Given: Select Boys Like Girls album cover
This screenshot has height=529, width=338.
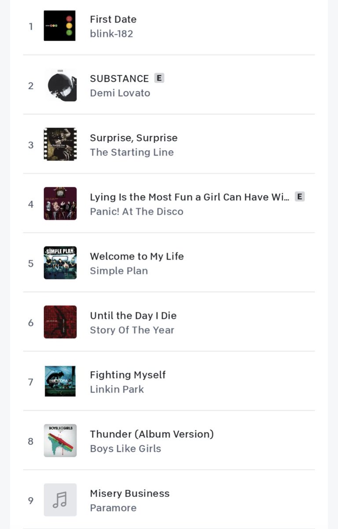Looking at the screenshot, I should click(60, 440).
